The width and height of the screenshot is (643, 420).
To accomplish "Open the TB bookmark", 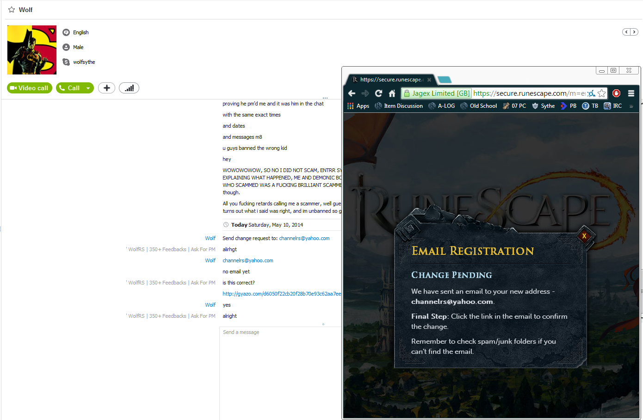I will [x=590, y=106].
